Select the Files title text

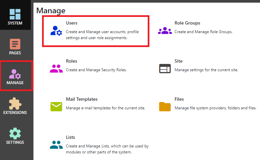pyautogui.click(x=179, y=99)
